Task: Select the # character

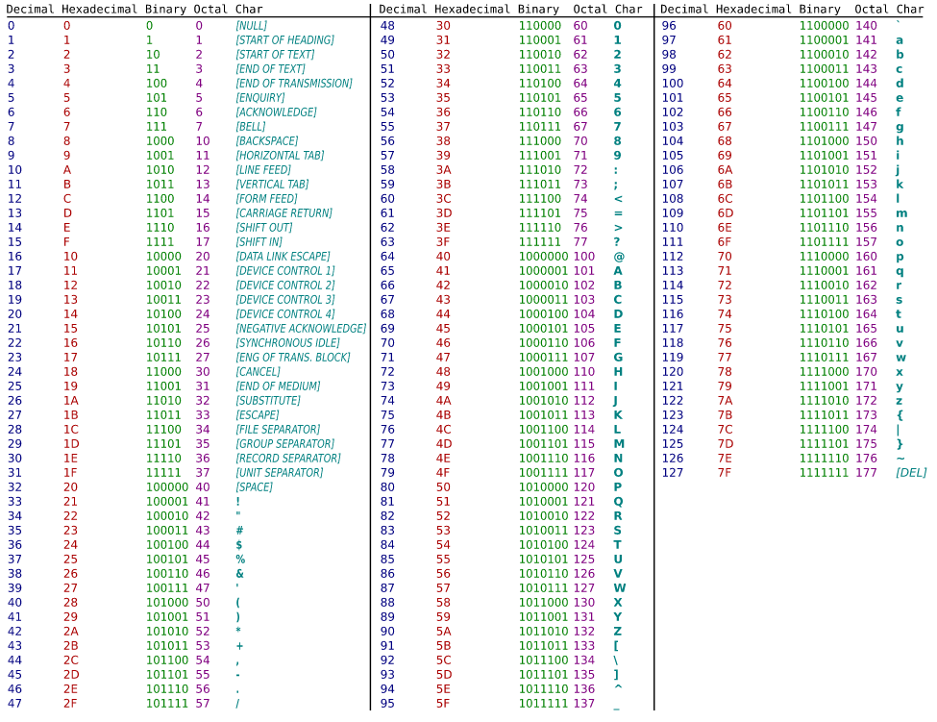Action: [x=239, y=530]
